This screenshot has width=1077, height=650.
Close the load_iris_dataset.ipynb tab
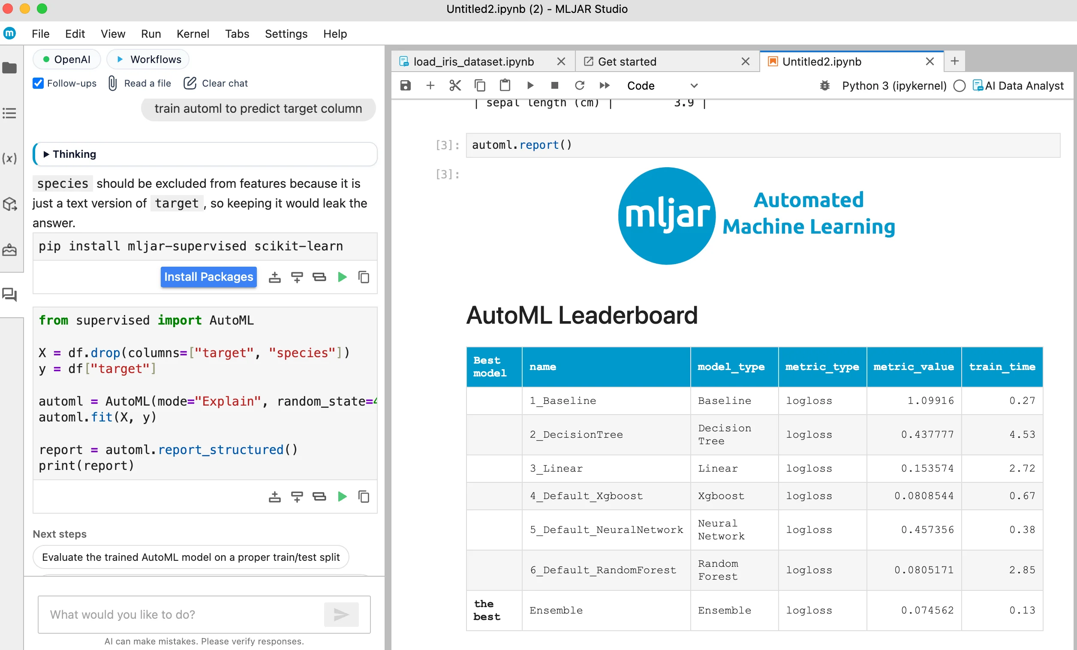point(561,62)
